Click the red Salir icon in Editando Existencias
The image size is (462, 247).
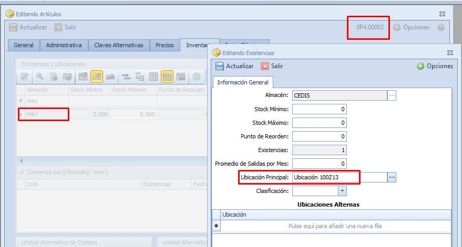tap(265, 66)
